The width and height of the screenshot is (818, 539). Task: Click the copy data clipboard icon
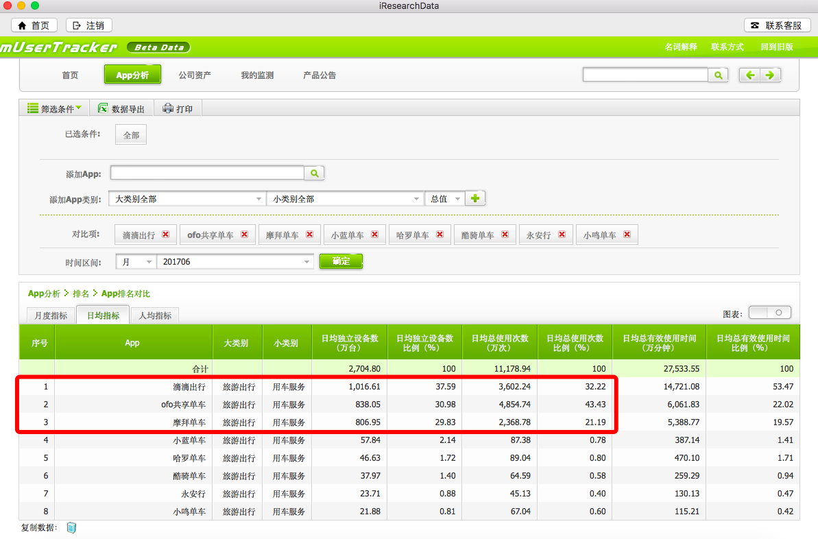[x=71, y=528]
